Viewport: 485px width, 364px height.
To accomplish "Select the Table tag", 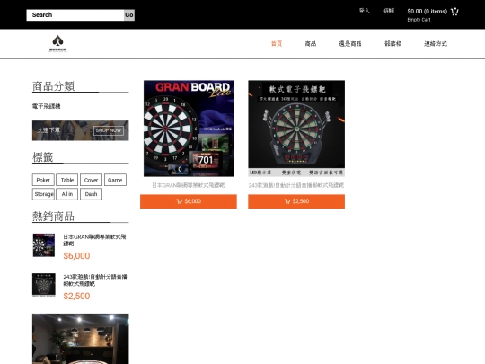I will tap(67, 180).
